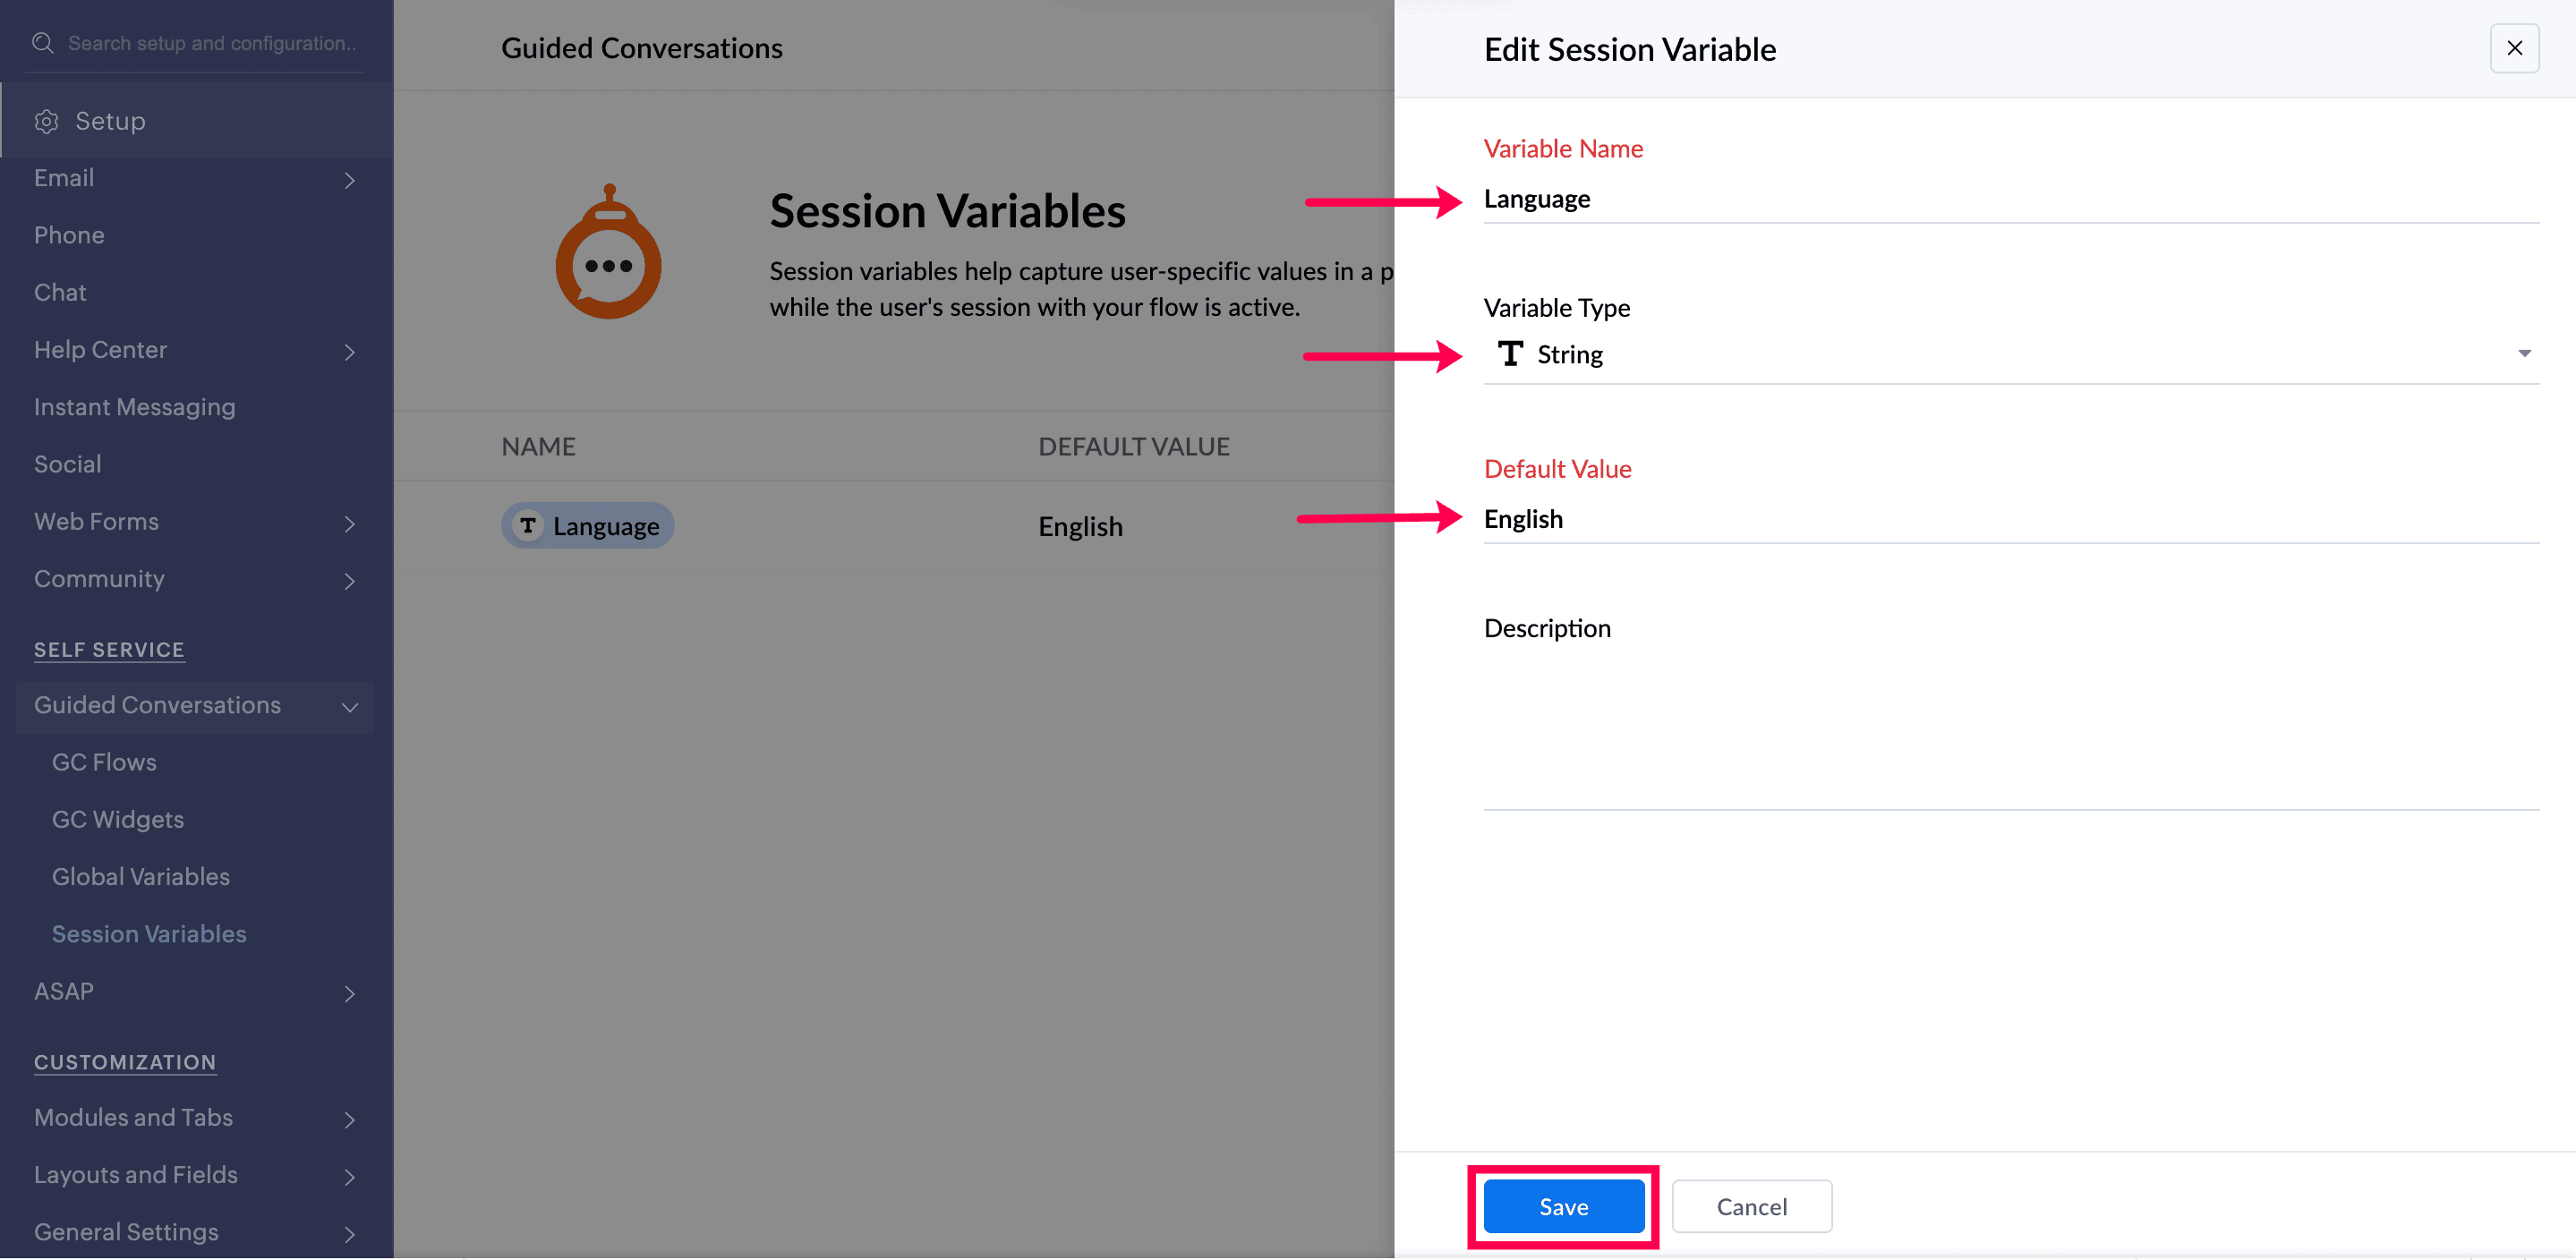Image resolution: width=2576 pixels, height=1260 pixels.
Task: Focus the Default Value field
Action: click(2010, 519)
